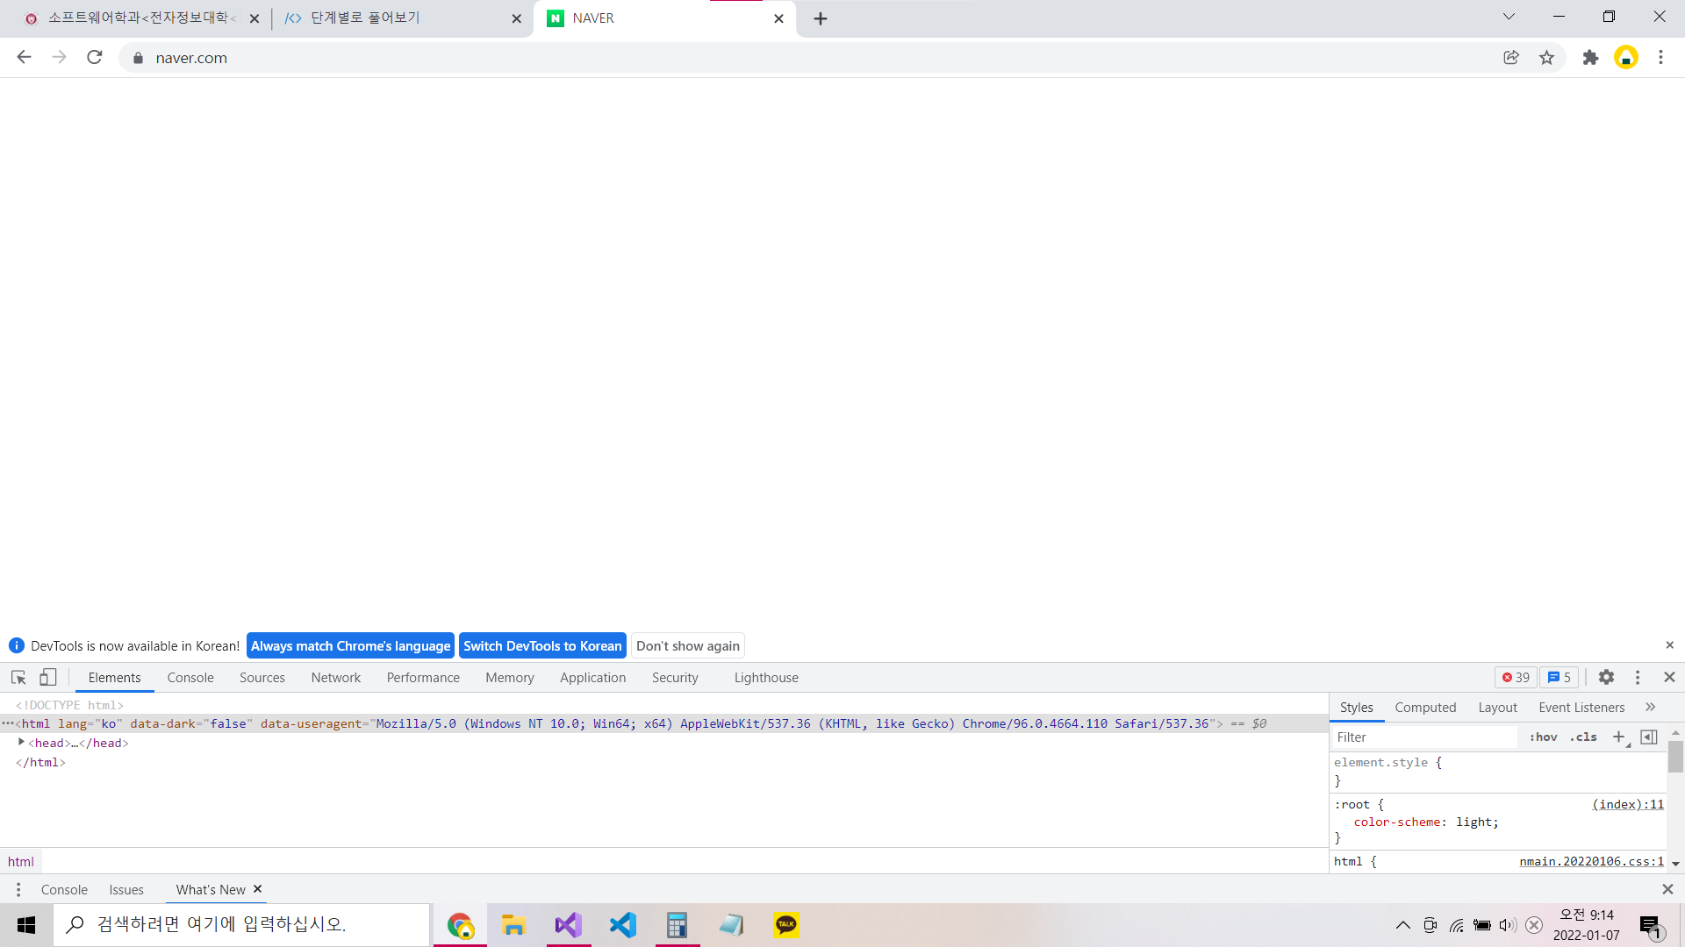Image resolution: width=1685 pixels, height=947 pixels.
Task: Open the DevTools customize kebab menu
Action: (x=1638, y=678)
